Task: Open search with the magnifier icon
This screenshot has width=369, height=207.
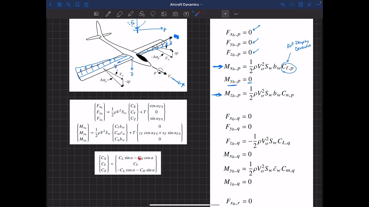Action: [68, 5]
